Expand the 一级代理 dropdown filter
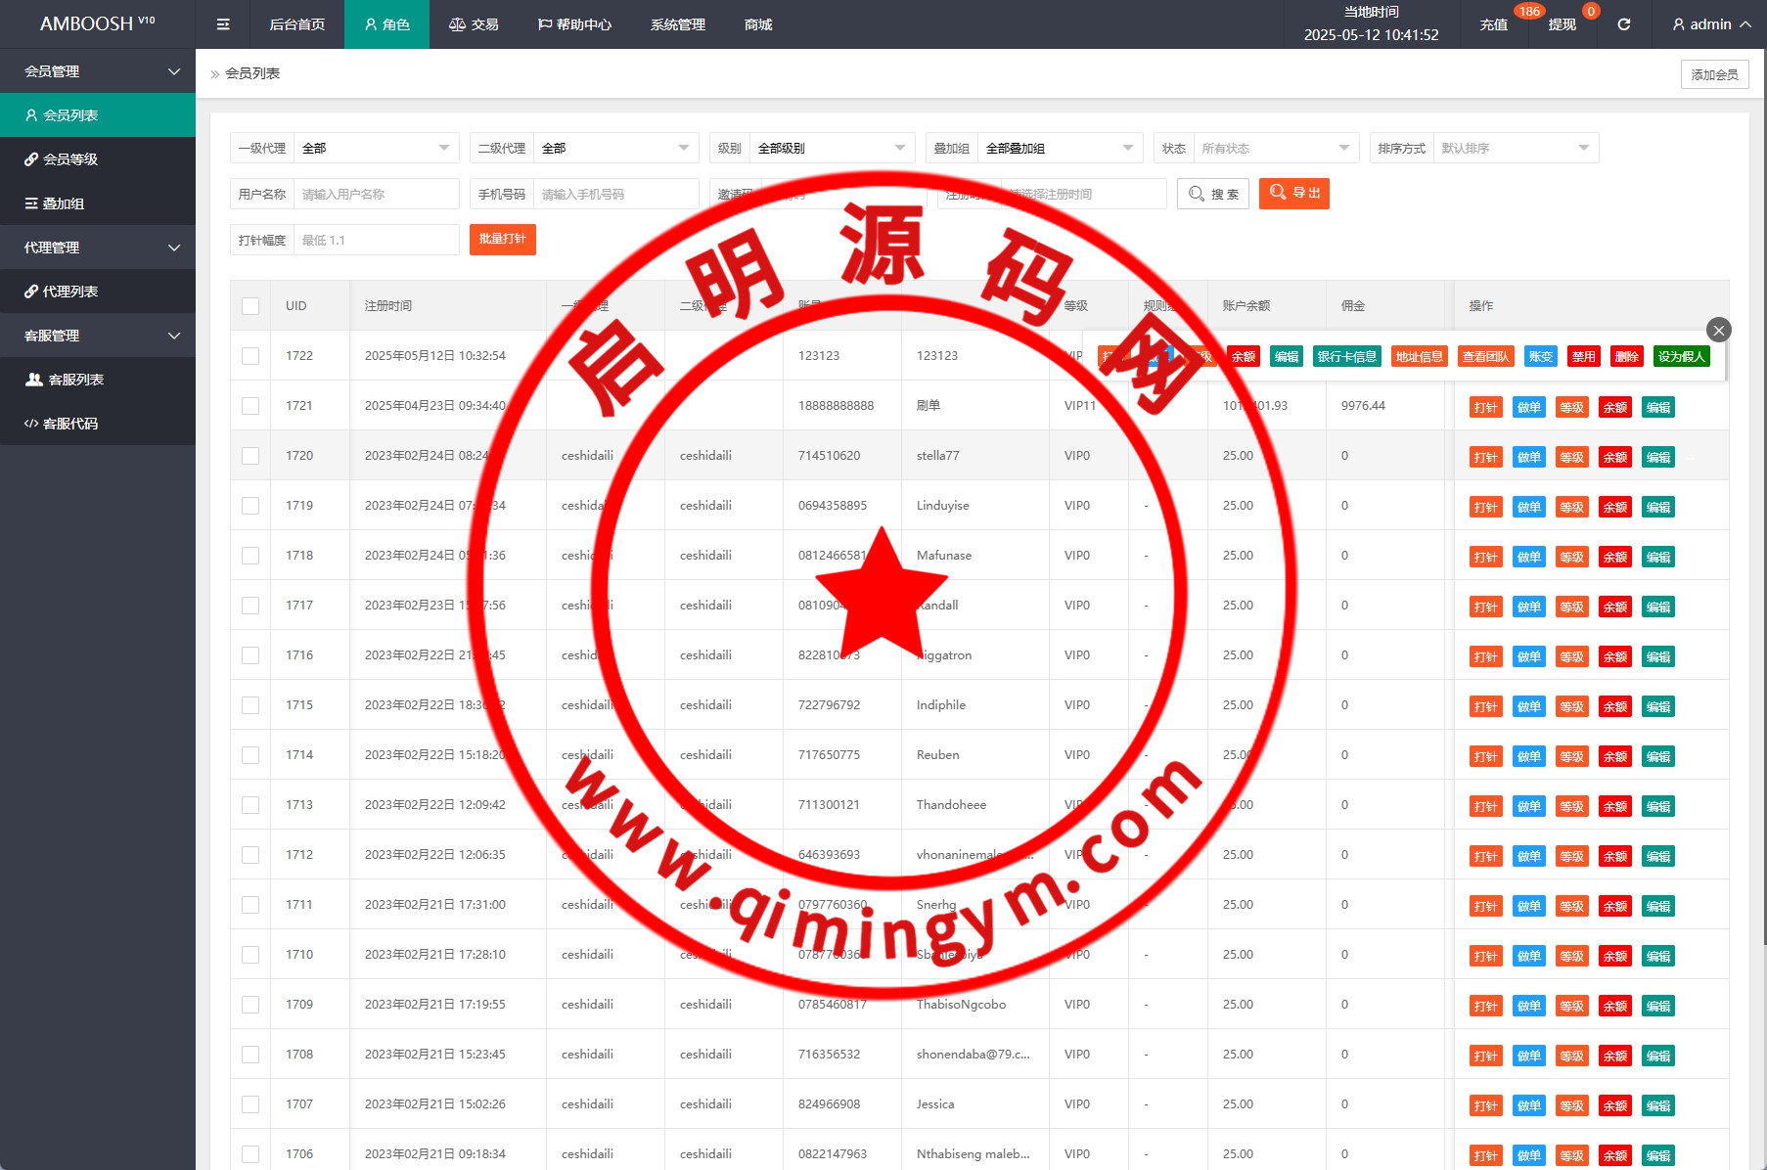Viewport: 1767px width, 1170px height. coord(376,149)
